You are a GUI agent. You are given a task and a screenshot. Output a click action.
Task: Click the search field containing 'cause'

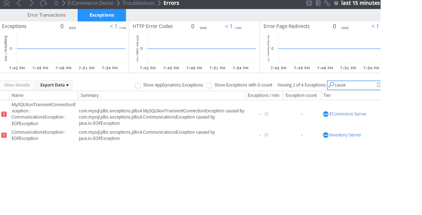pos(355,85)
